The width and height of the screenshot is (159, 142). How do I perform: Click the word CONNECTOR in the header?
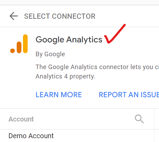click(x=74, y=16)
